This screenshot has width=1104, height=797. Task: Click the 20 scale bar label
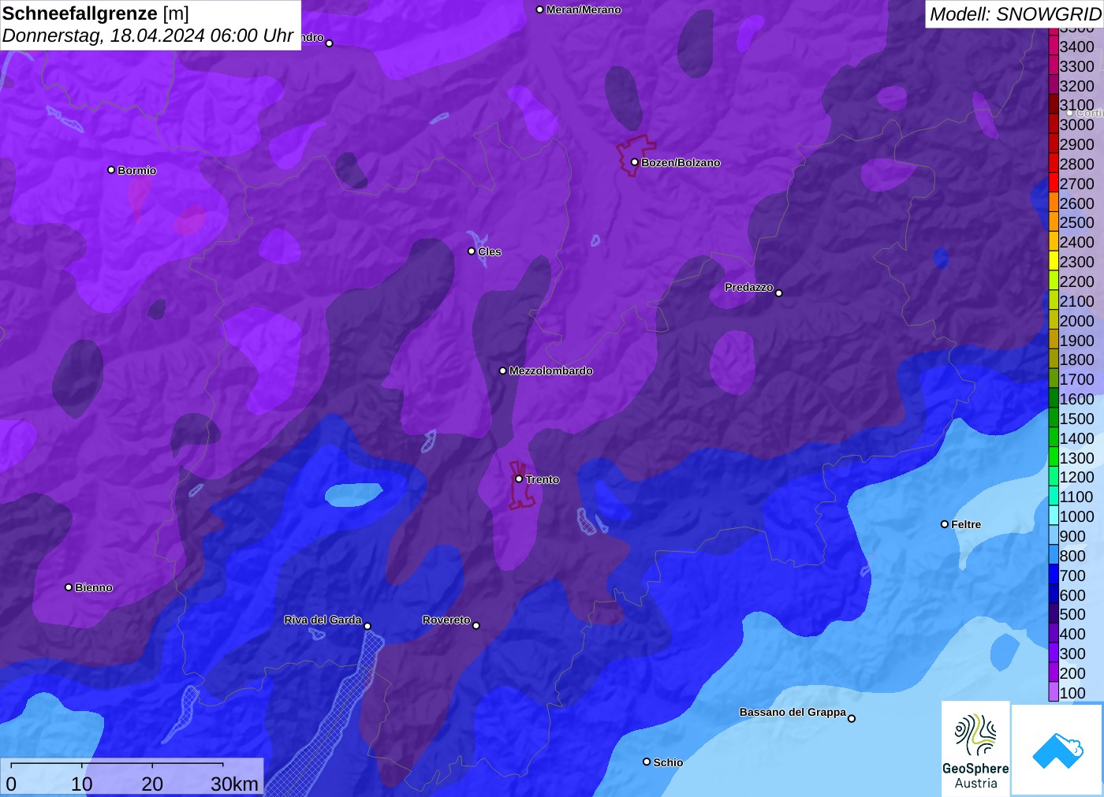[152, 784]
